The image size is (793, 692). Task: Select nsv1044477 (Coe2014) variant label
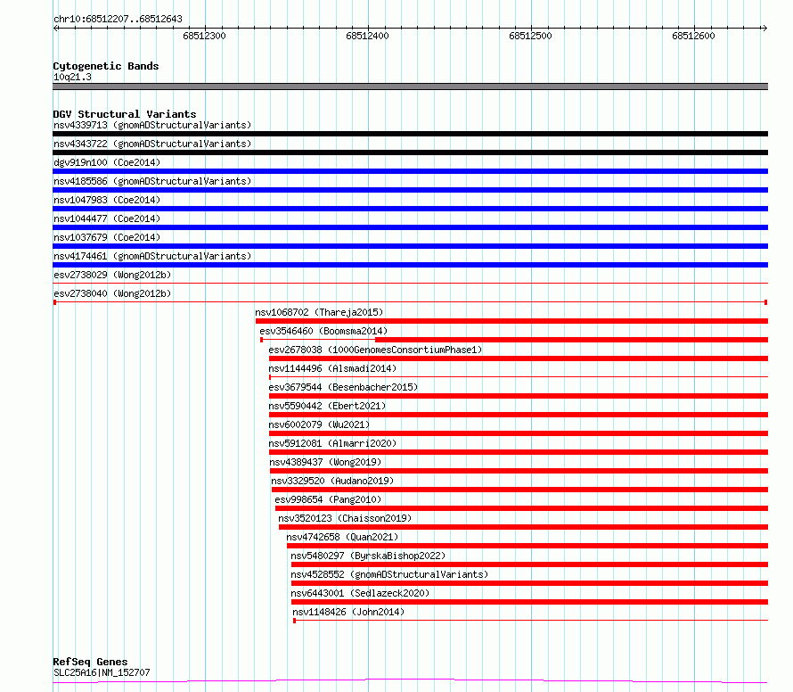(107, 218)
